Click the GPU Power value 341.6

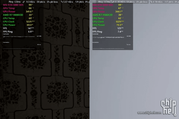(29, 12)
